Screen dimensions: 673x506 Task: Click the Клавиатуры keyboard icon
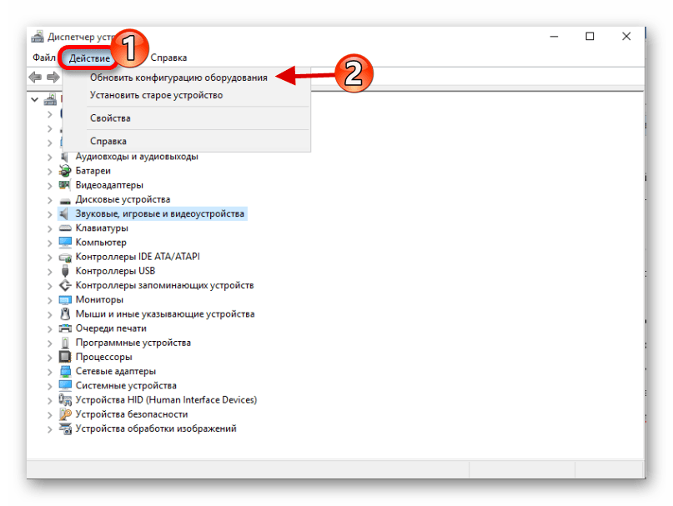coord(65,228)
